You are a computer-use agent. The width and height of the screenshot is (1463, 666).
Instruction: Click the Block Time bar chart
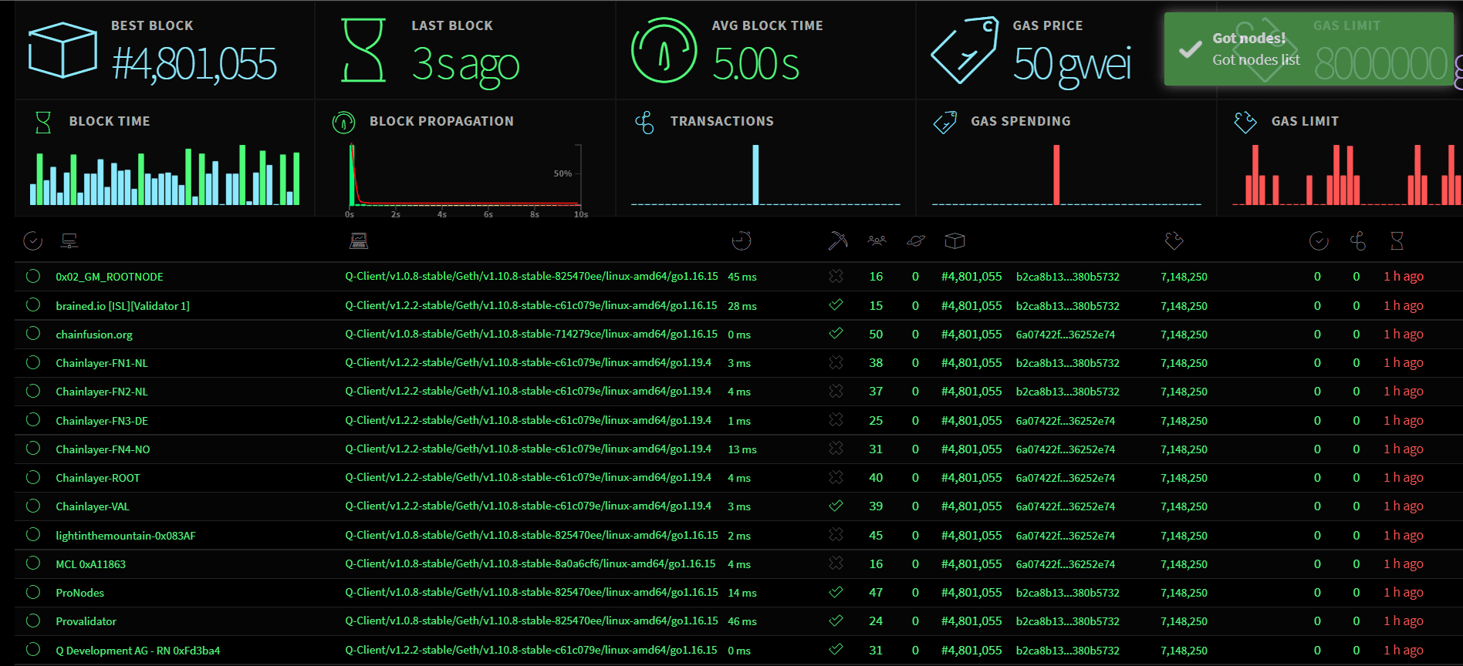coord(165,175)
